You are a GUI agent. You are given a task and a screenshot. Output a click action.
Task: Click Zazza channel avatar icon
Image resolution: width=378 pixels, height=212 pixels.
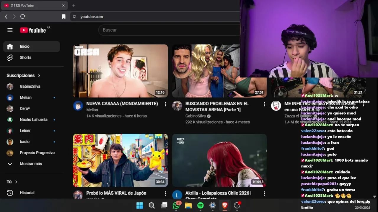click(276, 106)
